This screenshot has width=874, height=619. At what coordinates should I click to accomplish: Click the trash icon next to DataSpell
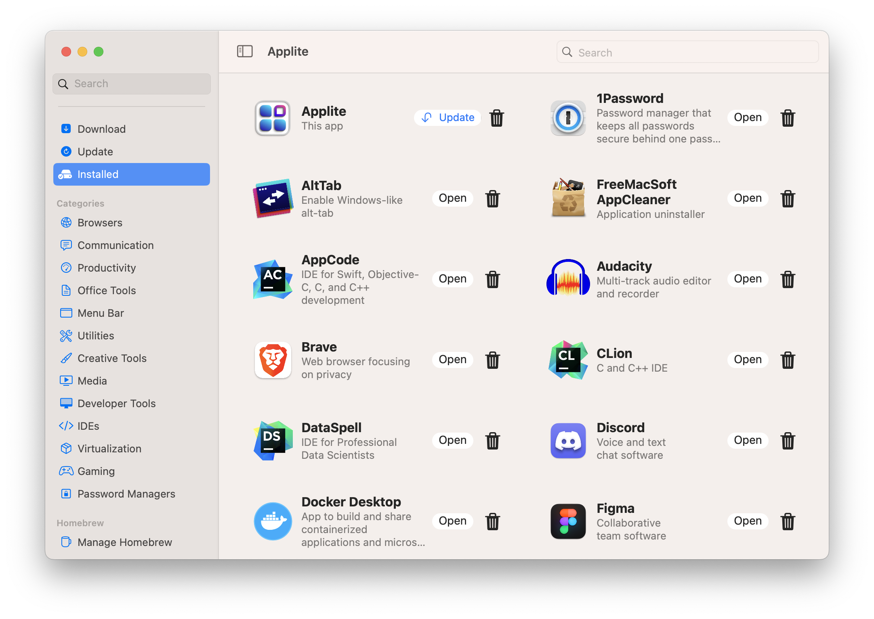[x=493, y=441]
